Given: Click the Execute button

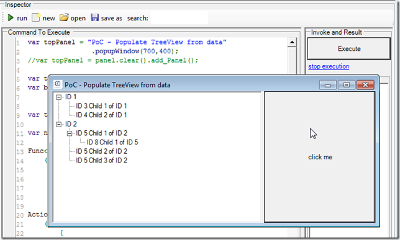Looking at the screenshot, I should (348, 48).
